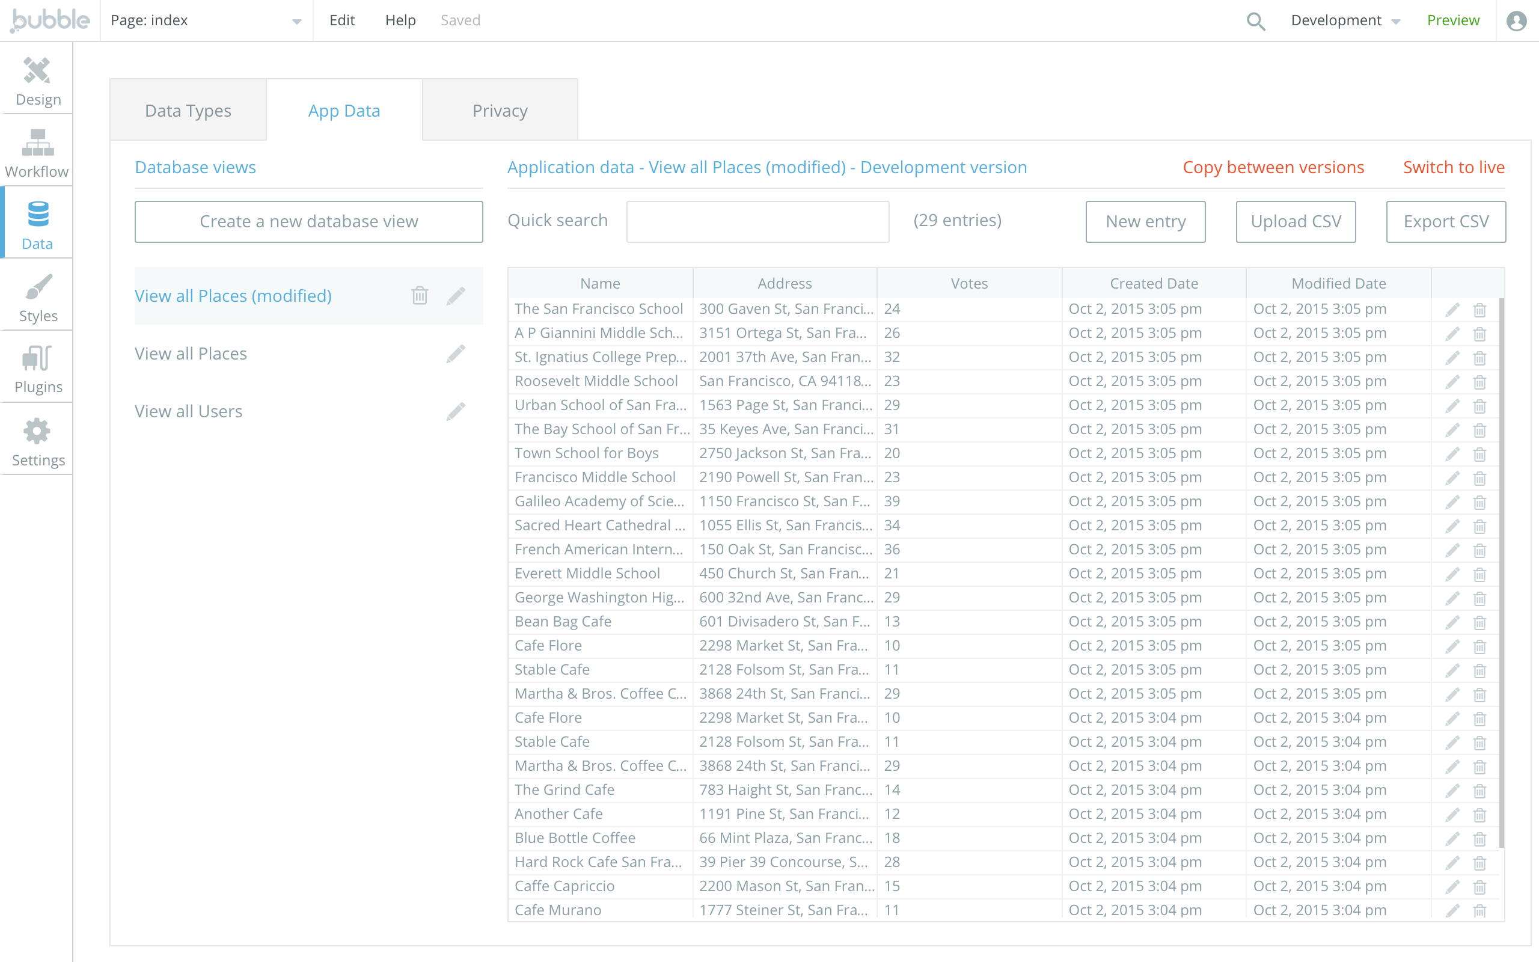1539x962 pixels.
Task: Delete the View all Places (modified) view
Action: [x=419, y=296]
